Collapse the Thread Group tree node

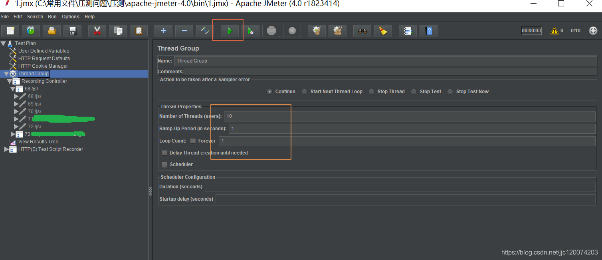[6, 74]
